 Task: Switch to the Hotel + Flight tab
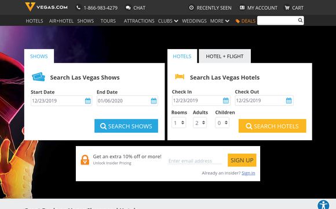pos(225,56)
